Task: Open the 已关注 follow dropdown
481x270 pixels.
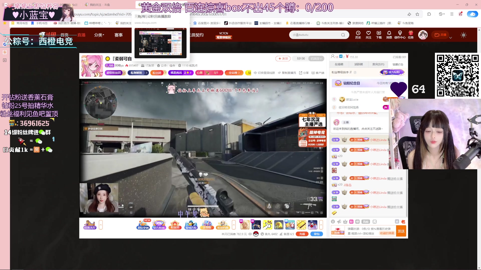Action: 316,58
